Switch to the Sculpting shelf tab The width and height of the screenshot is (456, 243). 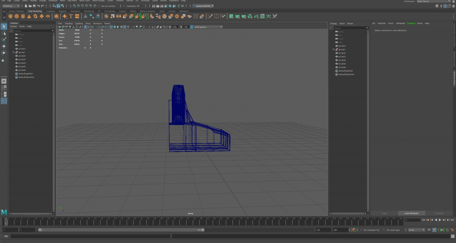coord(49,11)
